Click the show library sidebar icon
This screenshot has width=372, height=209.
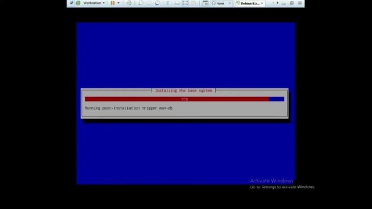(x=169, y=3)
